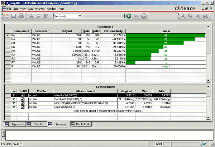The width and height of the screenshot is (215, 147).
Task: Open the empty toolbar combo box dropdown
Action: pyautogui.click(x=123, y=16)
